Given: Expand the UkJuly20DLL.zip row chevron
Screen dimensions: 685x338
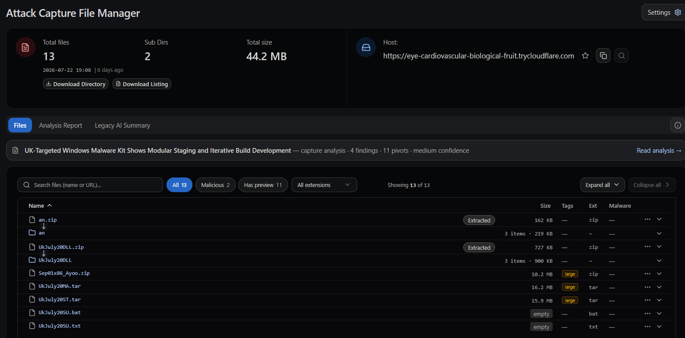Looking at the screenshot, I should pos(659,247).
